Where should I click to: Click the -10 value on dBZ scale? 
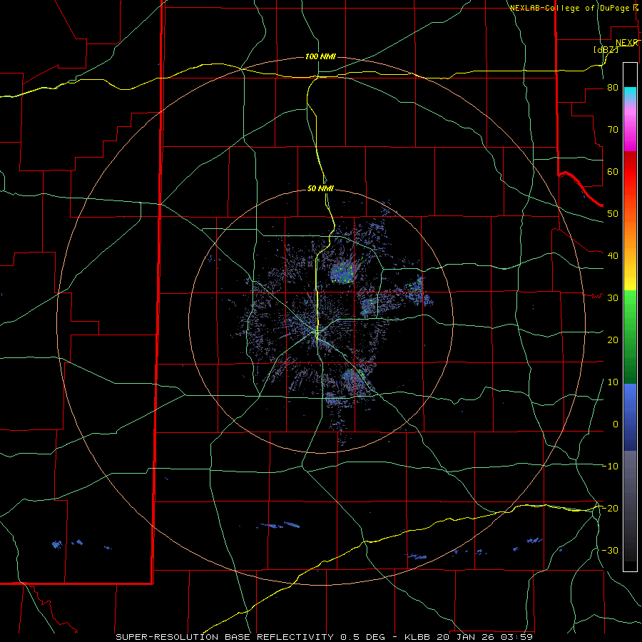pos(610,466)
